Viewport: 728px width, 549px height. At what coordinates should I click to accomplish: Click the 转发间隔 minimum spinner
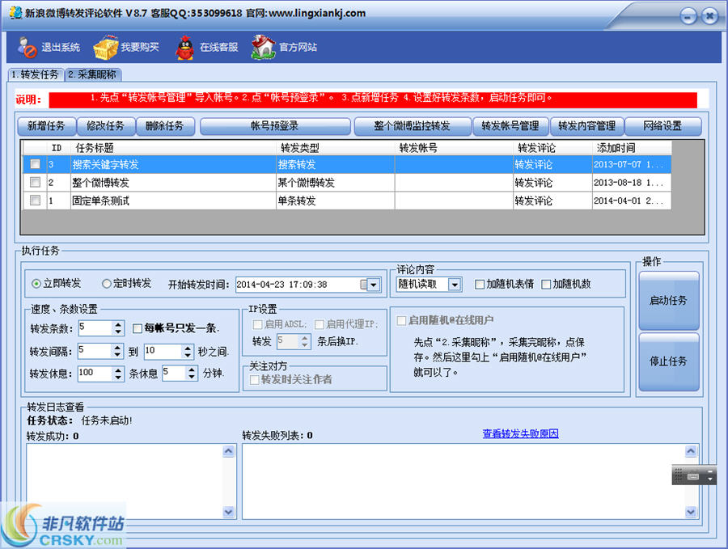click(x=117, y=351)
